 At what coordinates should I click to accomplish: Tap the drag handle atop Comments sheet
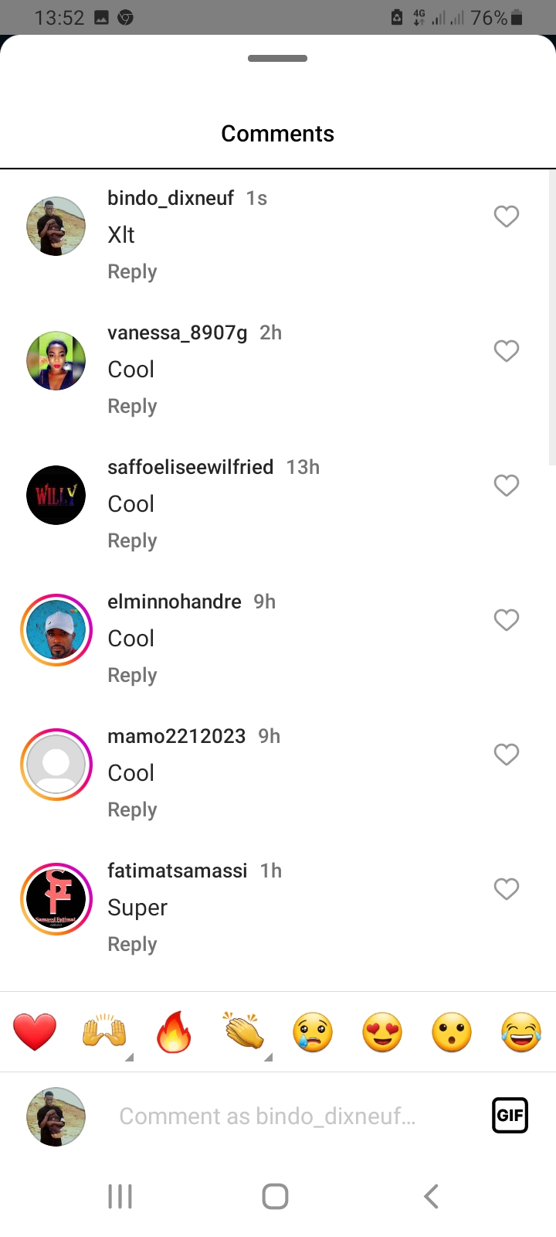point(278,59)
